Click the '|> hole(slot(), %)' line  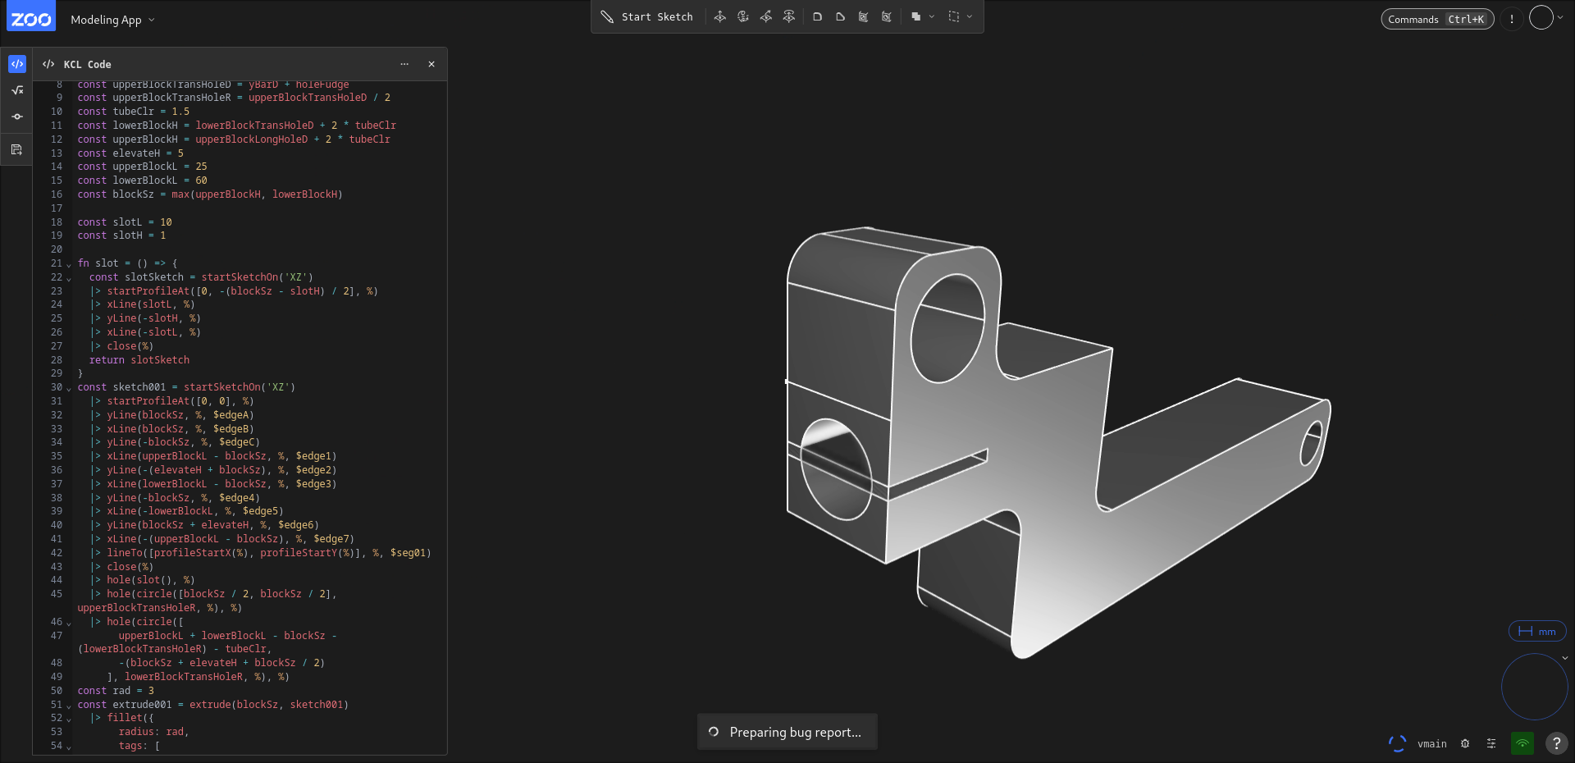tap(142, 580)
